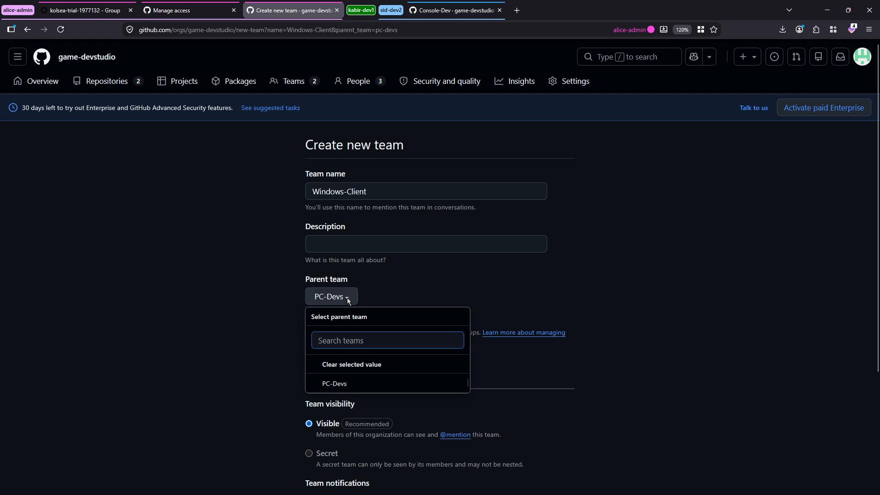880x495 pixels.
Task: Open the GitHub hamburger navigation menu
Action: click(x=17, y=57)
